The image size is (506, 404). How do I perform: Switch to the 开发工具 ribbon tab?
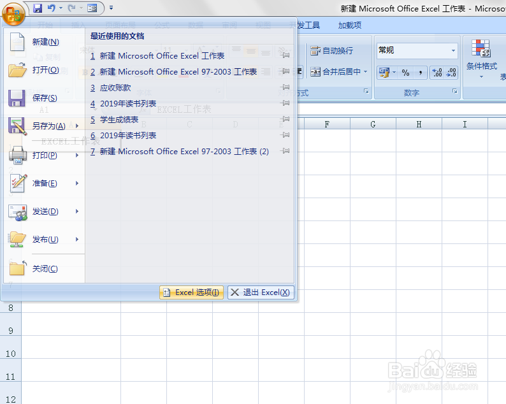coord(308,25)
